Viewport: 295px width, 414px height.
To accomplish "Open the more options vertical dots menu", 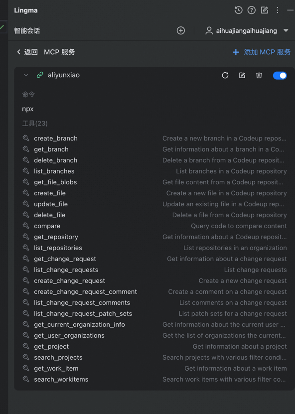I will click(277, 10).
